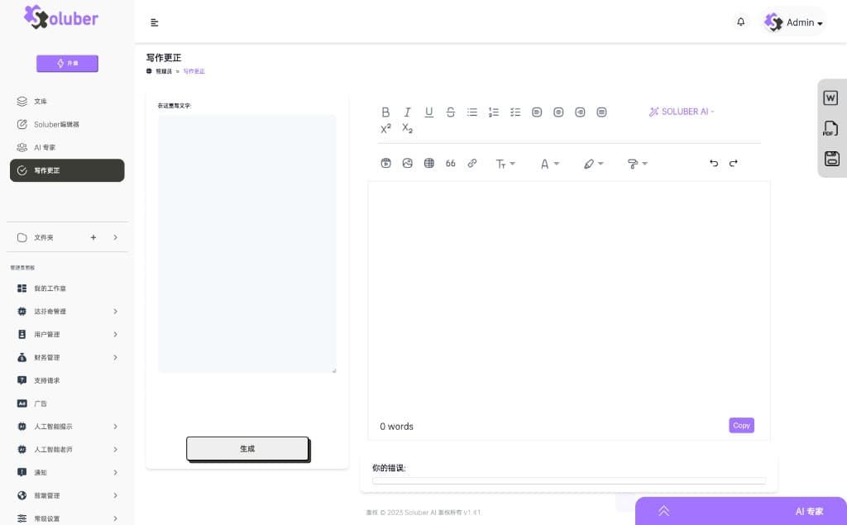Insert a block quote
847x525 pixels.
(450, 163)
